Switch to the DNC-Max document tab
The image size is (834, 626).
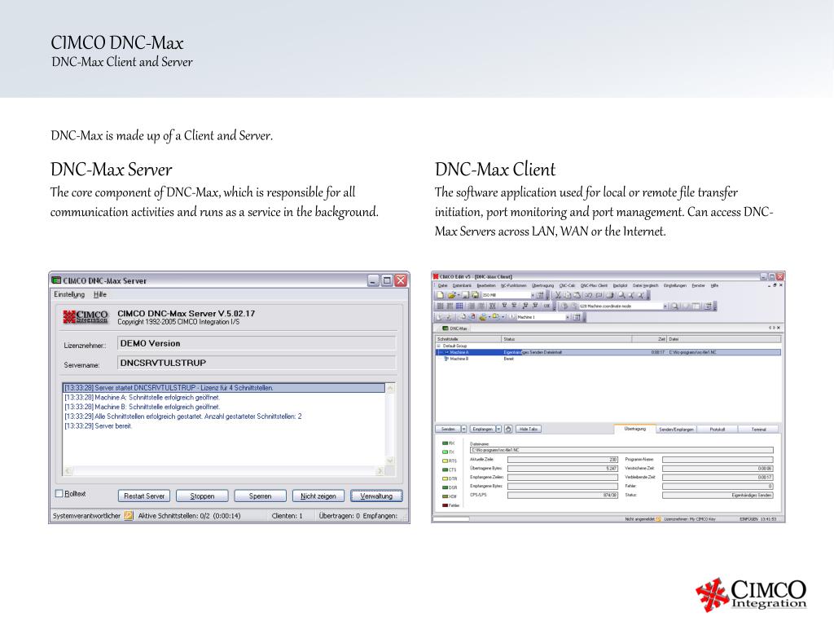click(454, 328)
